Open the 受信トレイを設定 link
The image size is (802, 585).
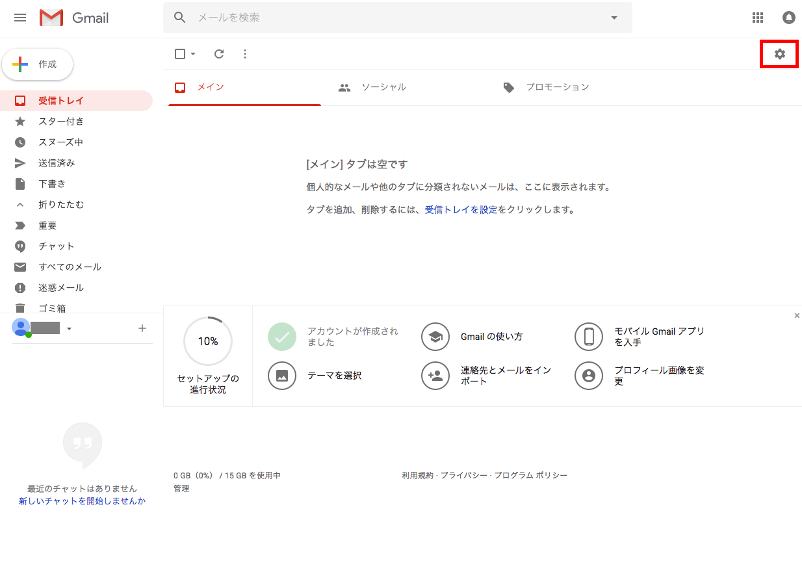(x=461, y=210)
